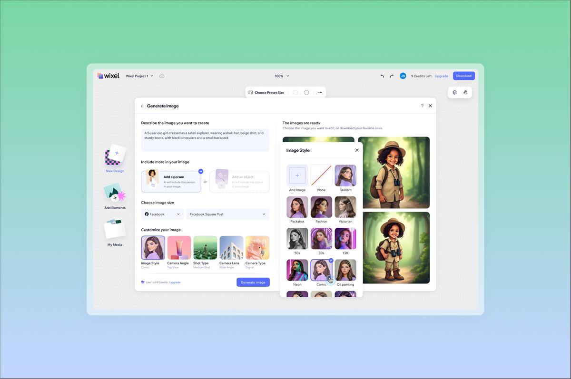Open the 100% zoom level dropdown
This screenshot has height=379, width=571.
point(282,76)
